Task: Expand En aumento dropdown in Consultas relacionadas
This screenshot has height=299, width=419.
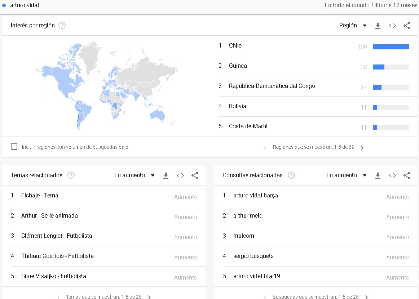Action: pos(346,175)
